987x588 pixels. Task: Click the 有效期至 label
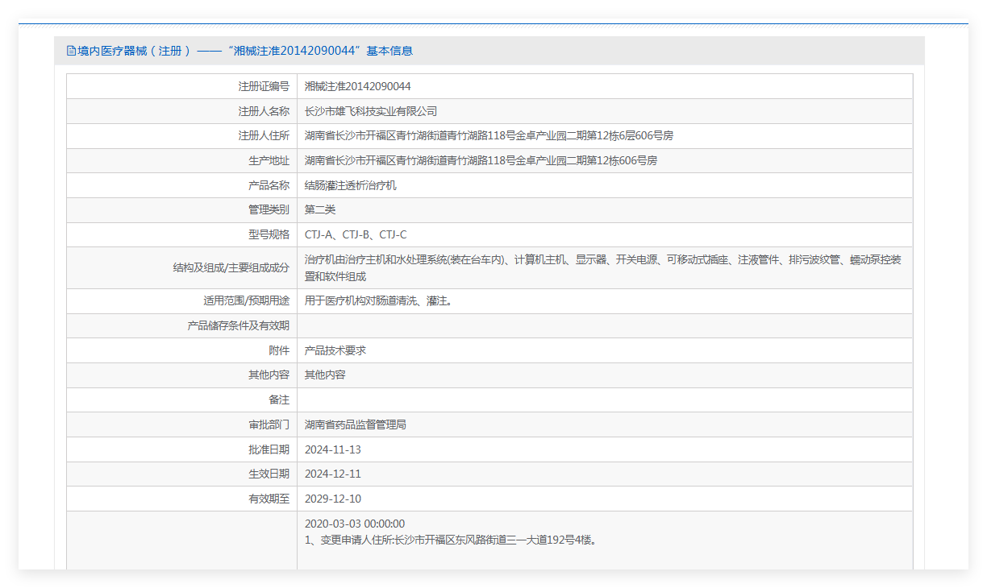[269, 499]
